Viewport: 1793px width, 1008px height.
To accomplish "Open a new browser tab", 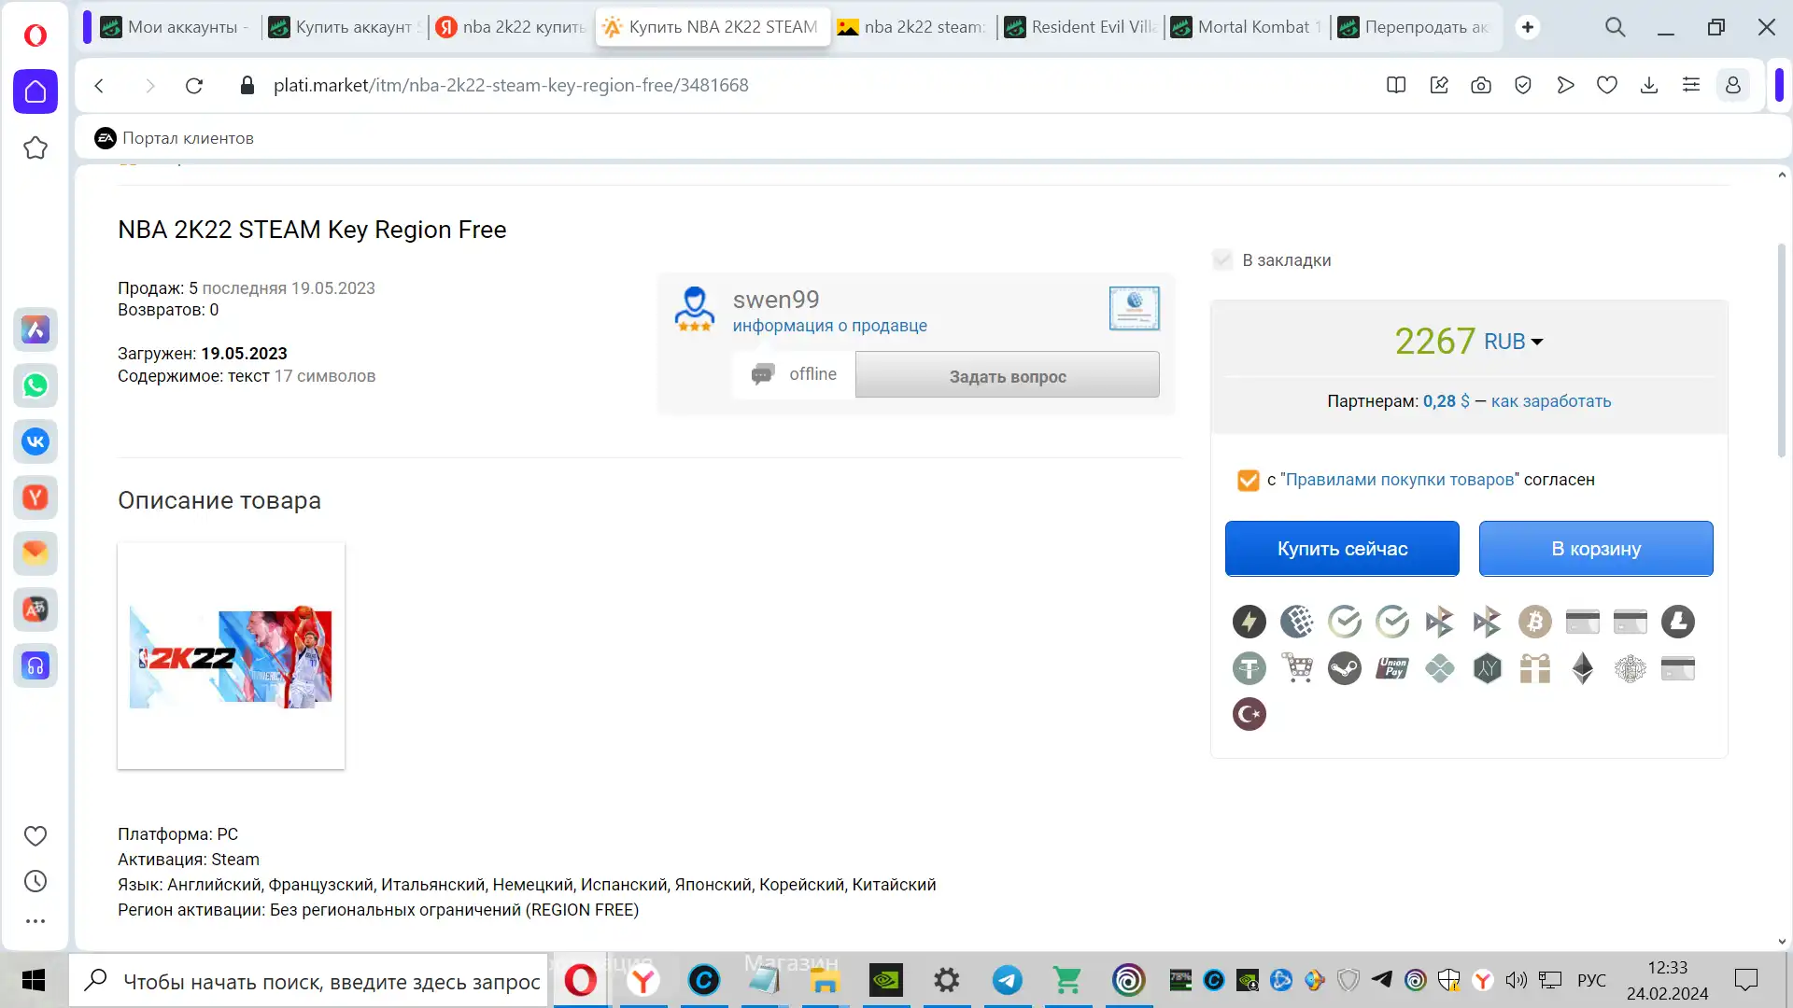I will [x=1528, y=27].
